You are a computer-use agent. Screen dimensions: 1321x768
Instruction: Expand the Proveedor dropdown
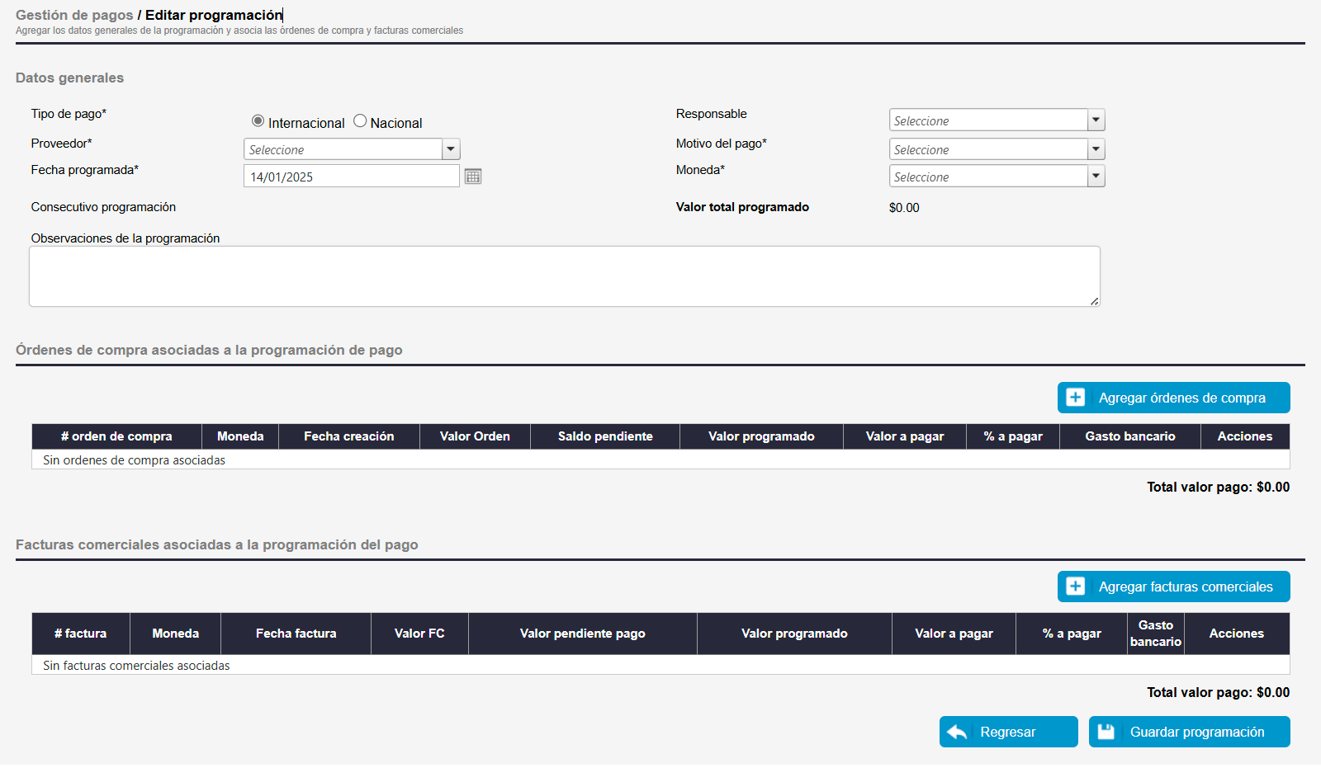tap(451, 149)
